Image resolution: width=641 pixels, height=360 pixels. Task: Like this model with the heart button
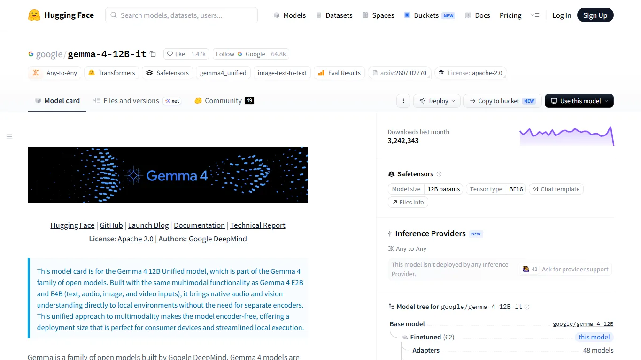176,54
